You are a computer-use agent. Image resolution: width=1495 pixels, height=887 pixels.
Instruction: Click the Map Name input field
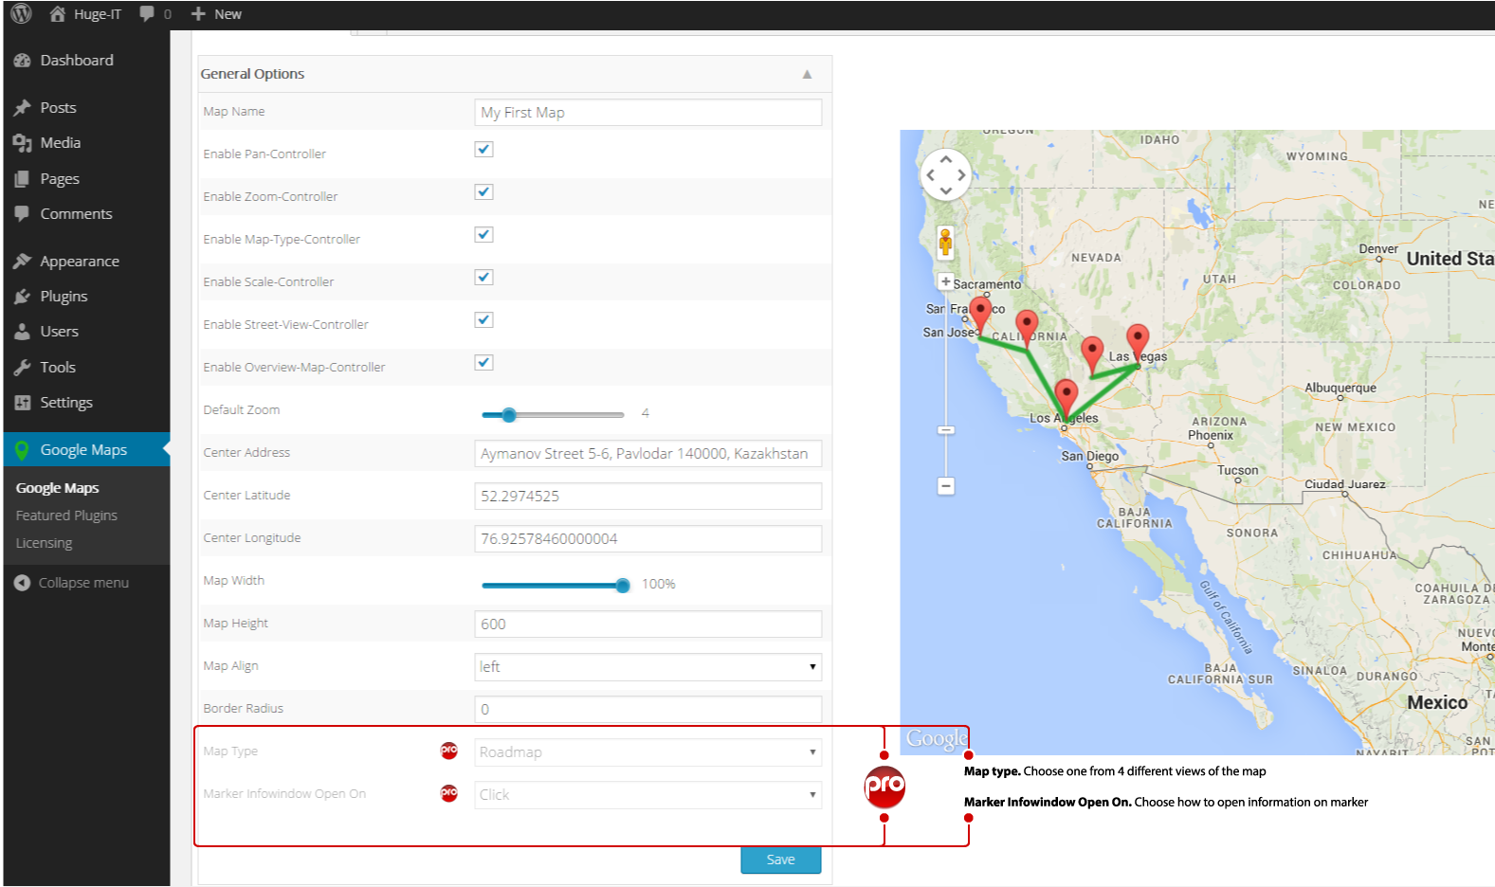pos(648,113)
